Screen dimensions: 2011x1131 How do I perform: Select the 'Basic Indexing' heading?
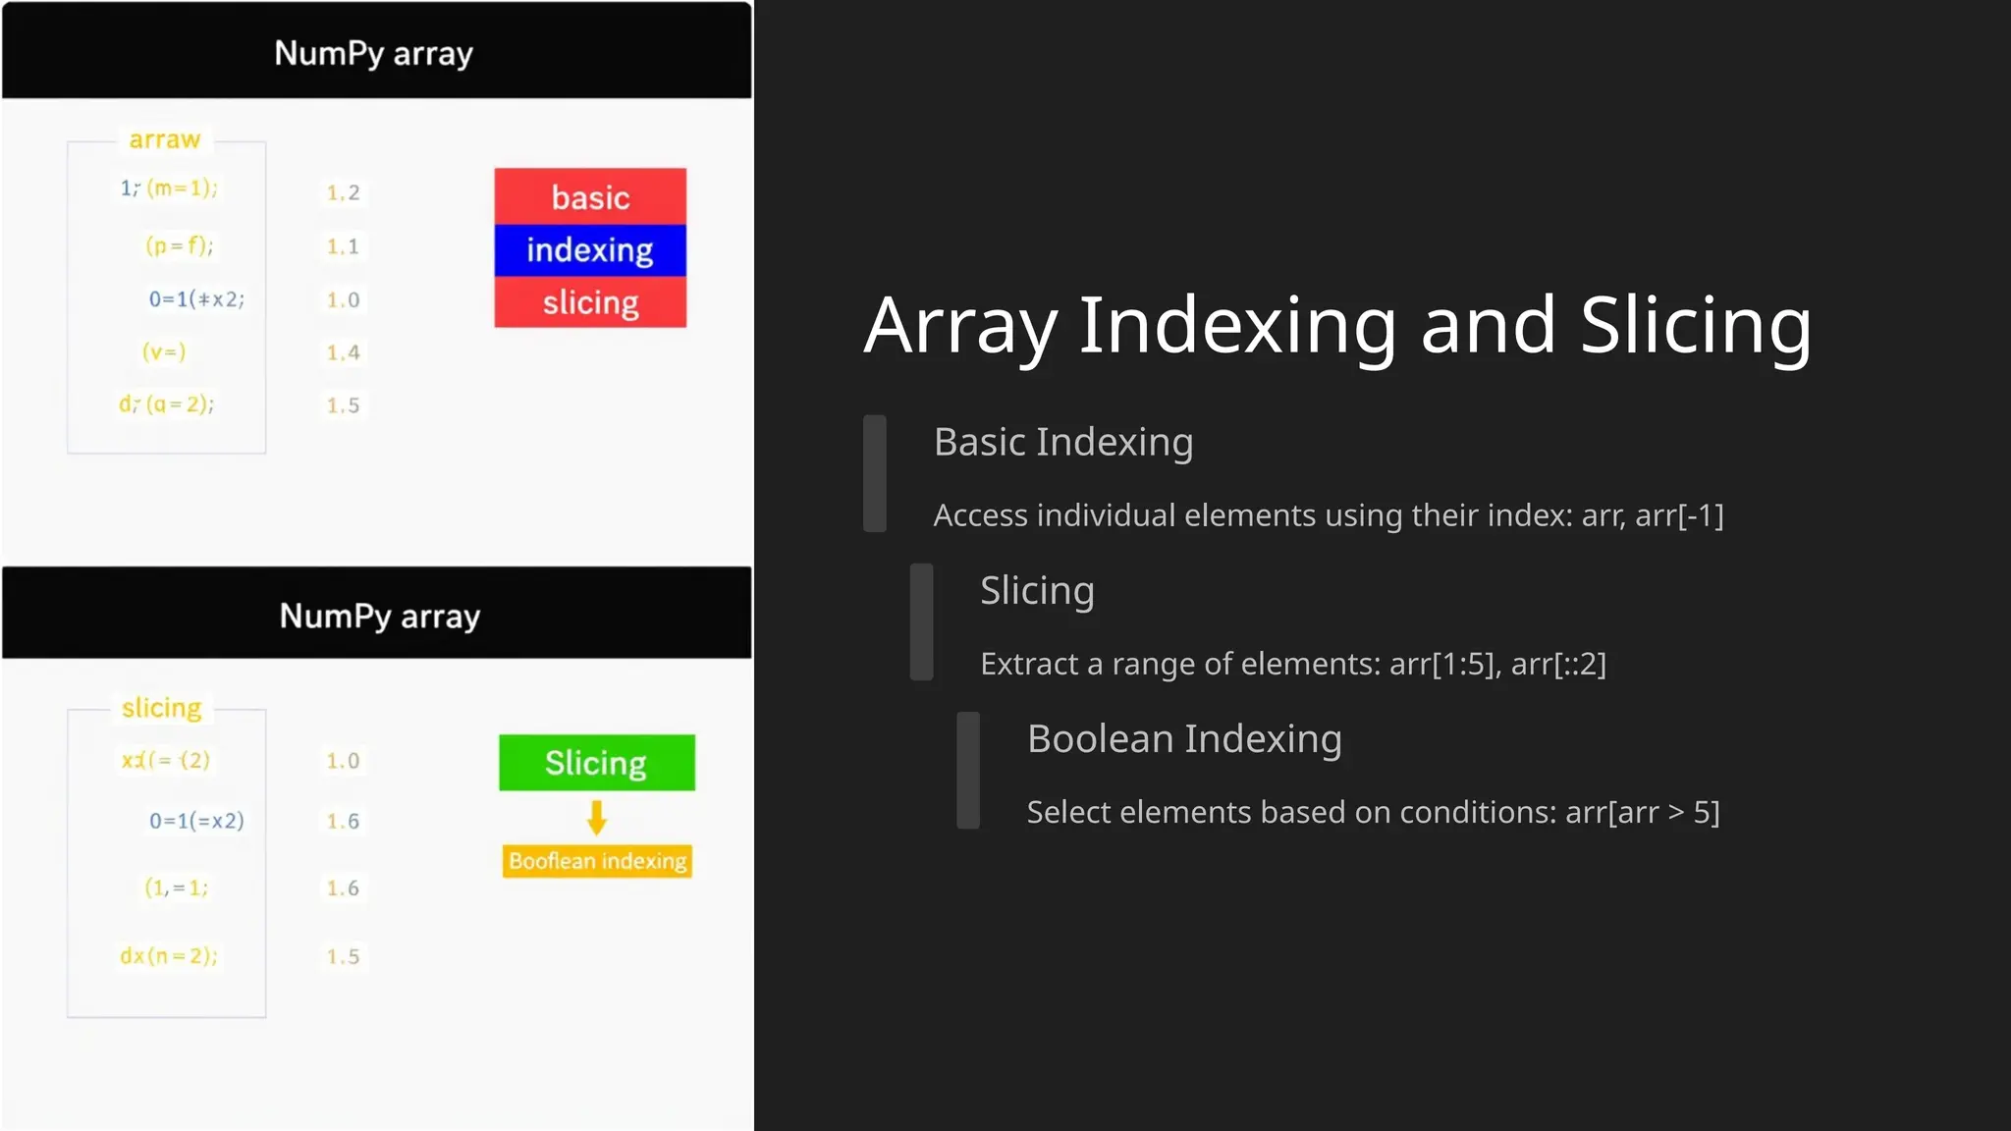1063,442
